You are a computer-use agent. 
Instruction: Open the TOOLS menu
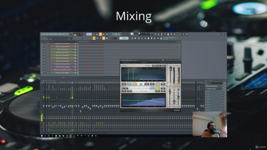[x=64, y=34]
